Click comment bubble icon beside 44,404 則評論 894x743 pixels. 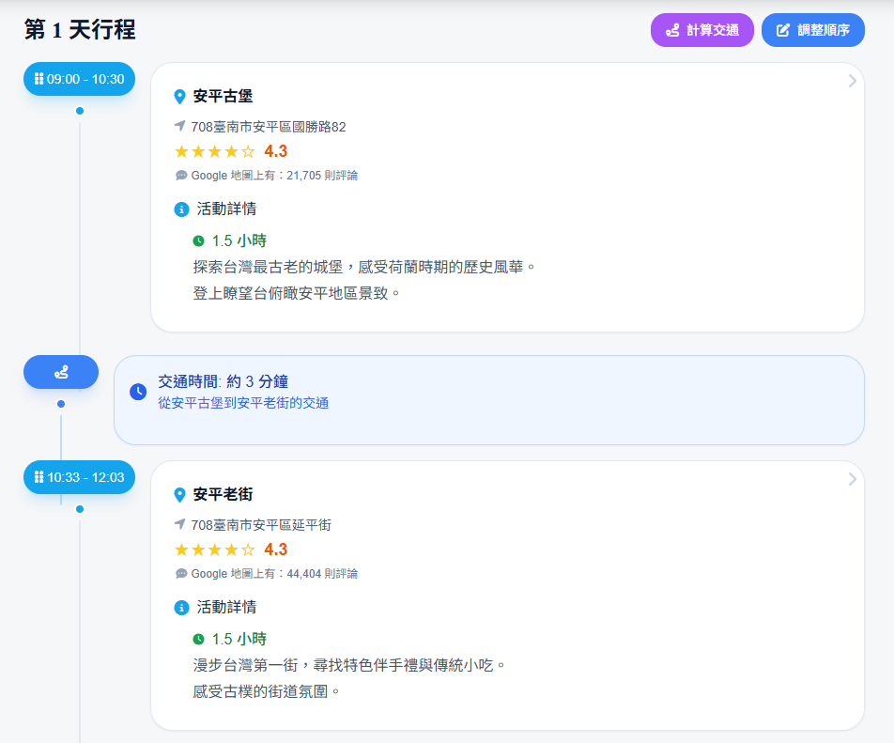point(181,573)
